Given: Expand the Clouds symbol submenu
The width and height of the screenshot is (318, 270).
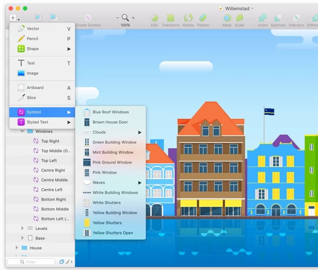Looking at the screenshot, I should [111, 132].
